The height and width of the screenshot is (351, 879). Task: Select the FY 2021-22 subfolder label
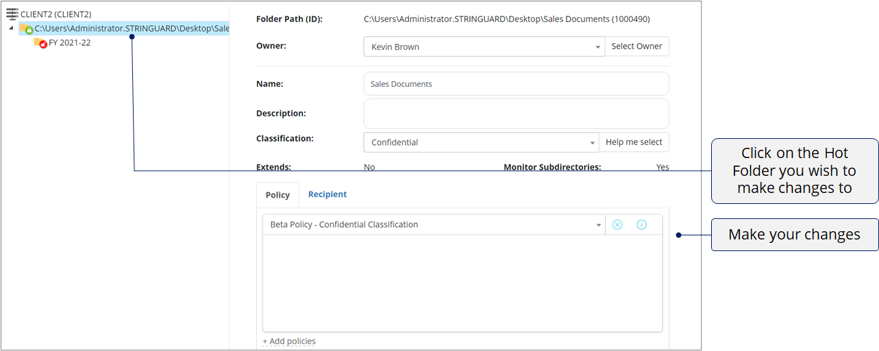click(x=69, y=43)
